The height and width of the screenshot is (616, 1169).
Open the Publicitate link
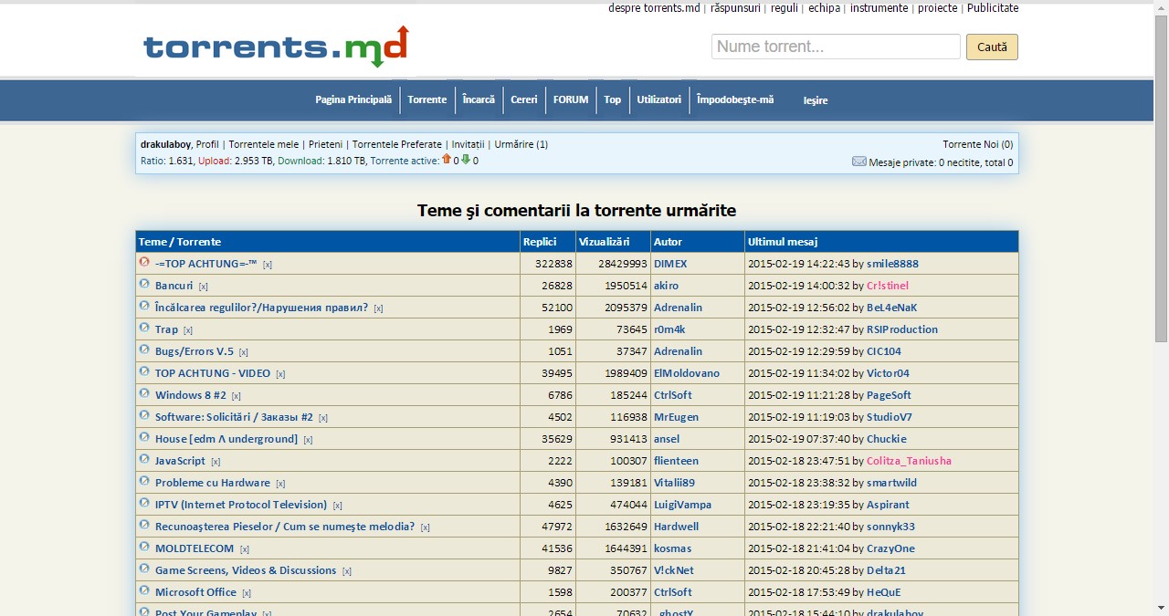993,8
